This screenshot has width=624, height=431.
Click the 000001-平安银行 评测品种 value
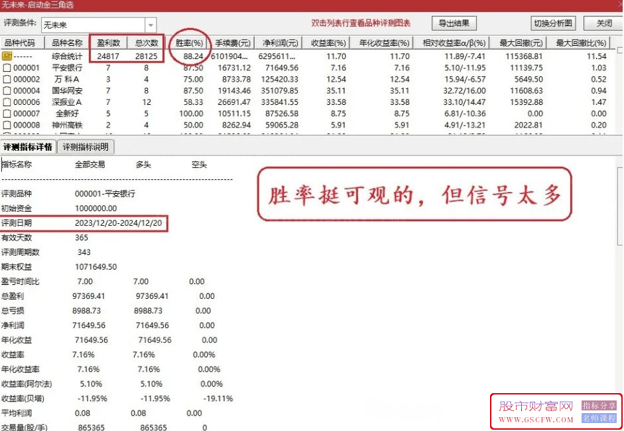point(105,194)
